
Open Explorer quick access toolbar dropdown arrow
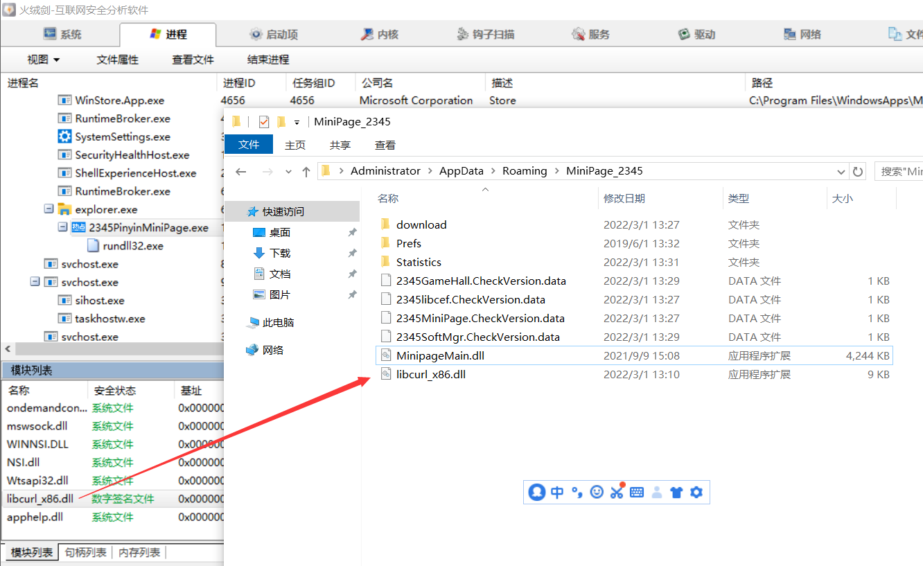(x=297, y=123)
